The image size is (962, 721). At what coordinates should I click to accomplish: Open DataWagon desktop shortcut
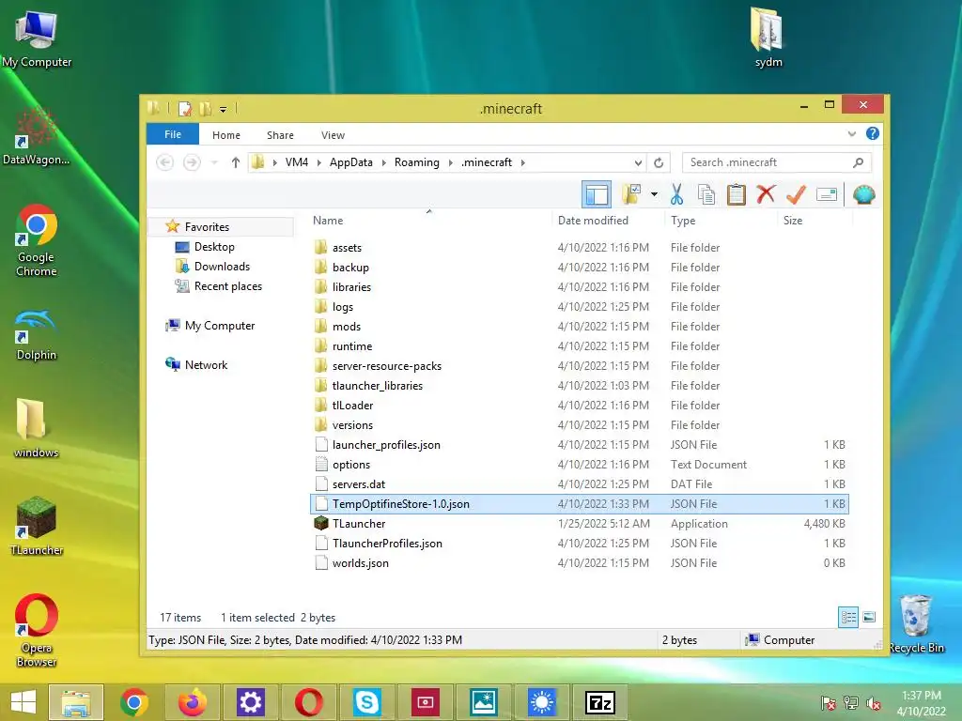[x=37, y=137]
